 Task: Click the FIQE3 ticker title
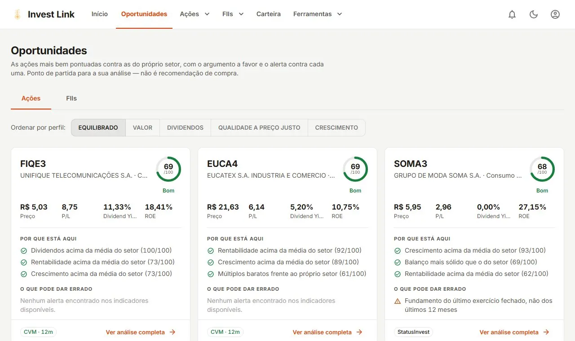tap(33, 164)
